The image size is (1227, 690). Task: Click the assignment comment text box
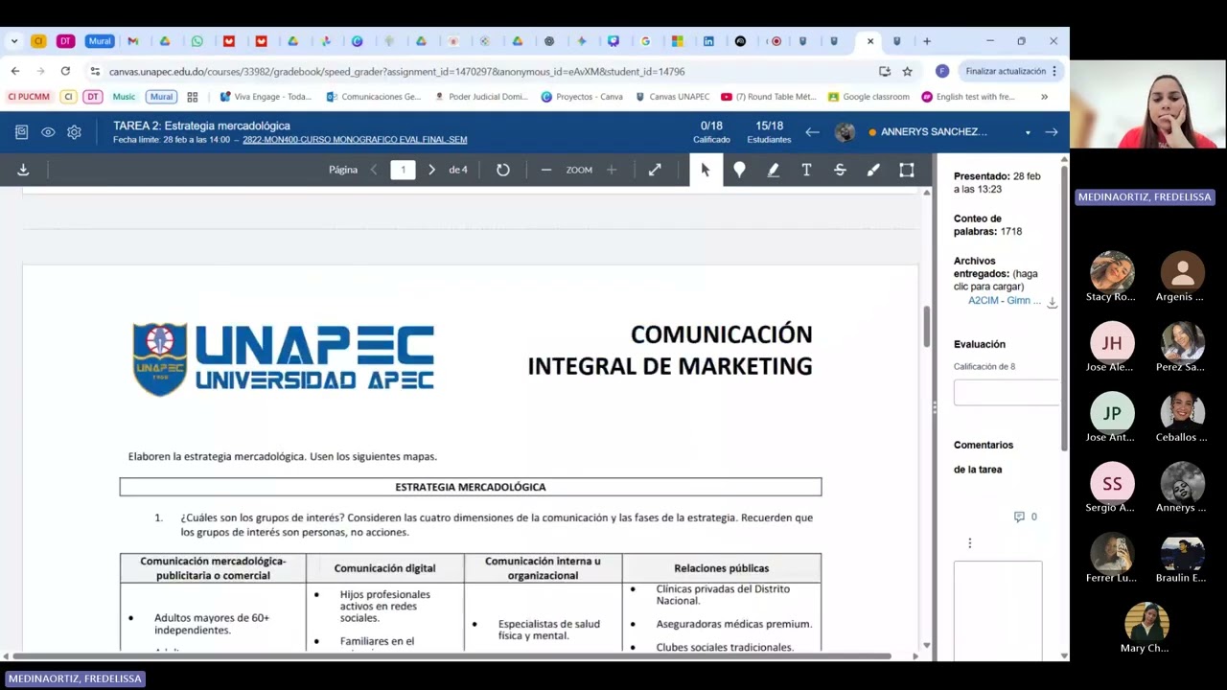(998, 610)
